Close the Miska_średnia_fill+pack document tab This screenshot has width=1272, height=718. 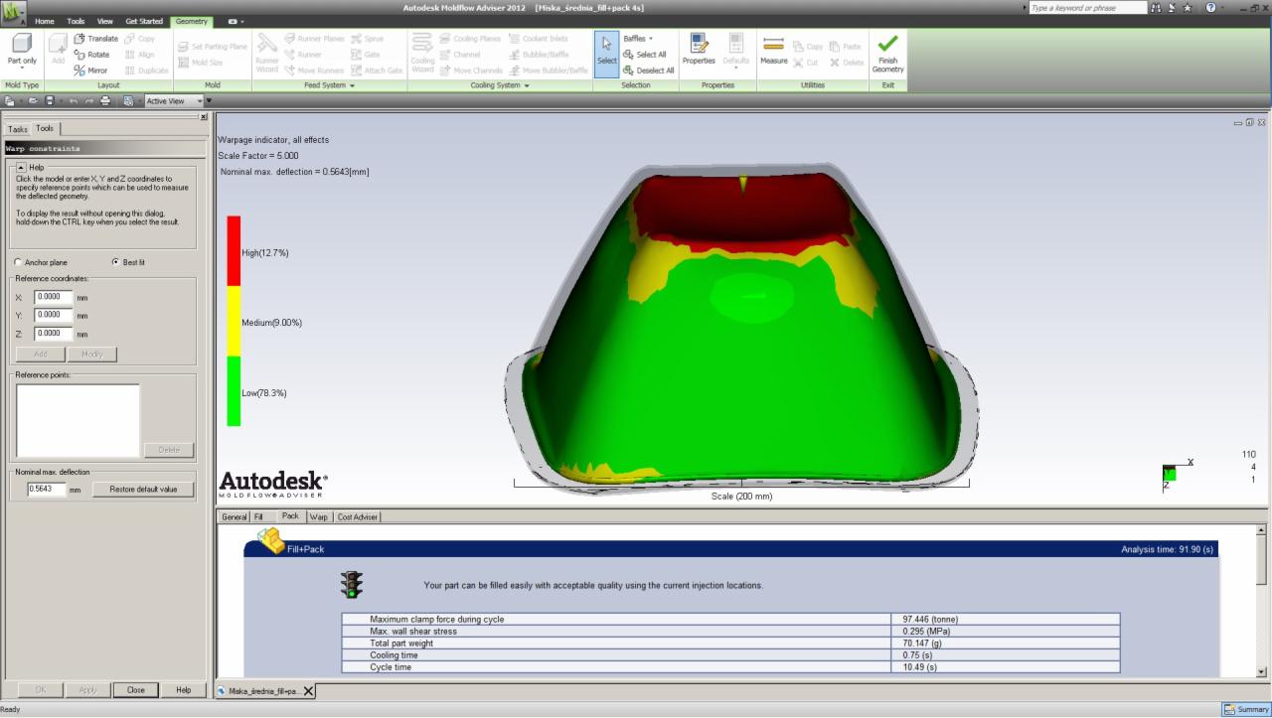[308, 691]
